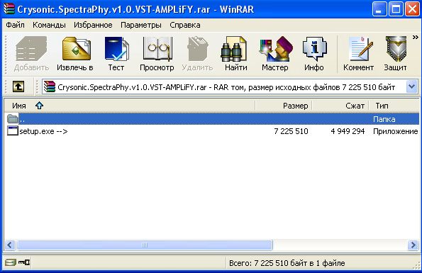Click the disk drive icon in status bar
The width and height of the screenshot is (422, 273).
(x=11, y=262)
